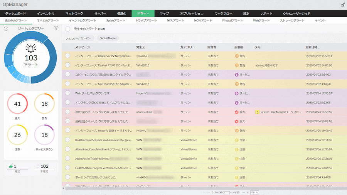The width and height of the screenshot is (347, 195).
Task: Click the bell icon in the alert donut
Action: [x=31, y=48]
